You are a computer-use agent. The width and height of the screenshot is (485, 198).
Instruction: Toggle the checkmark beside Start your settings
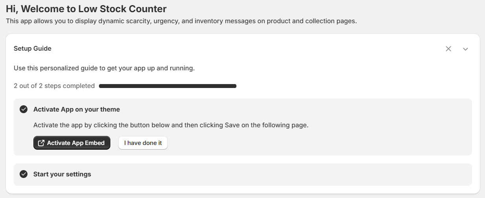pyautogui.click(x=24, y=174)
